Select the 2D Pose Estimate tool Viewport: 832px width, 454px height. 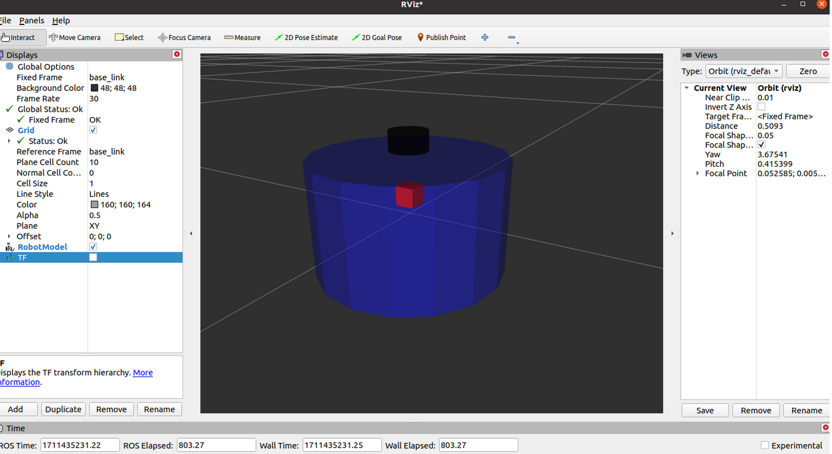[x=306, y=38]
